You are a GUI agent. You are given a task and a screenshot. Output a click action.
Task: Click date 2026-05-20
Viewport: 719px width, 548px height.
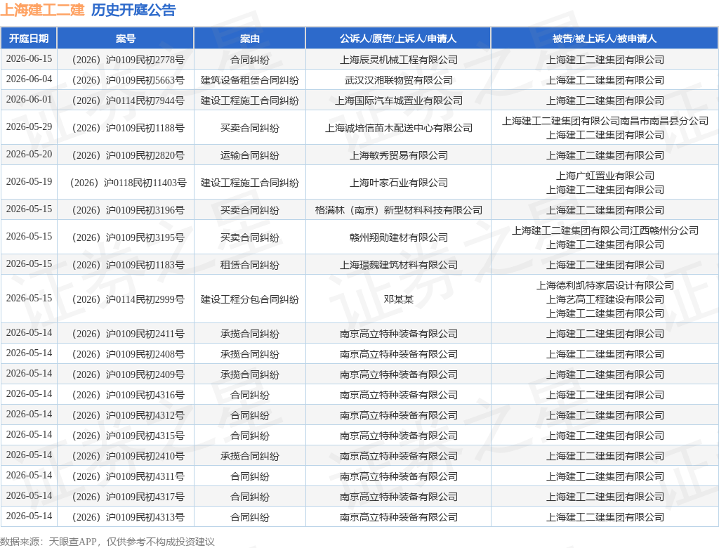(29, 154)
